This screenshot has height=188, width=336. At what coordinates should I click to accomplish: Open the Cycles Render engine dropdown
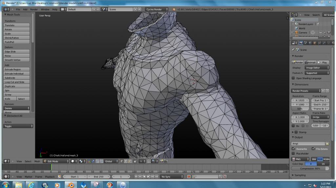[157, 10]
